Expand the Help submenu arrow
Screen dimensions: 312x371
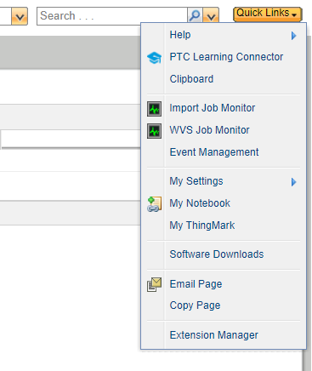tap(293, 36)
